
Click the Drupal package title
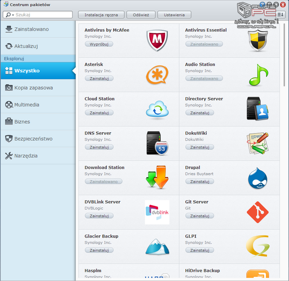click(x=193, y=167)
